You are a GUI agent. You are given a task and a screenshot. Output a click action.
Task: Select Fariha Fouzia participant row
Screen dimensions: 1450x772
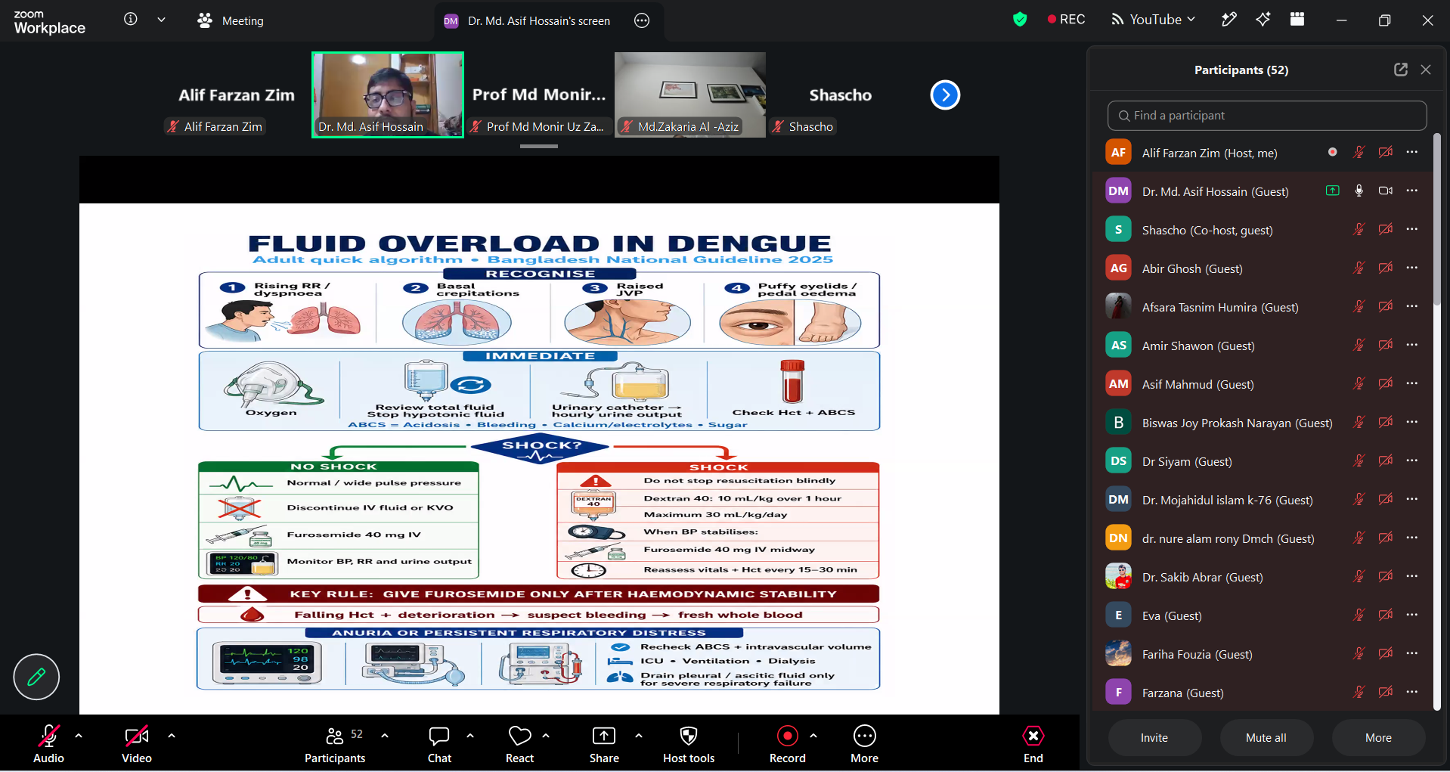(1263, 654)
